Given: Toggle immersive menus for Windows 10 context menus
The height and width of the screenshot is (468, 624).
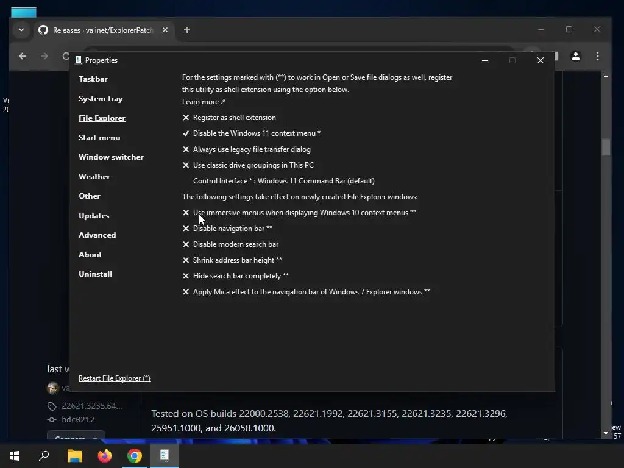Looking at the screenshot, I should 299,213.
